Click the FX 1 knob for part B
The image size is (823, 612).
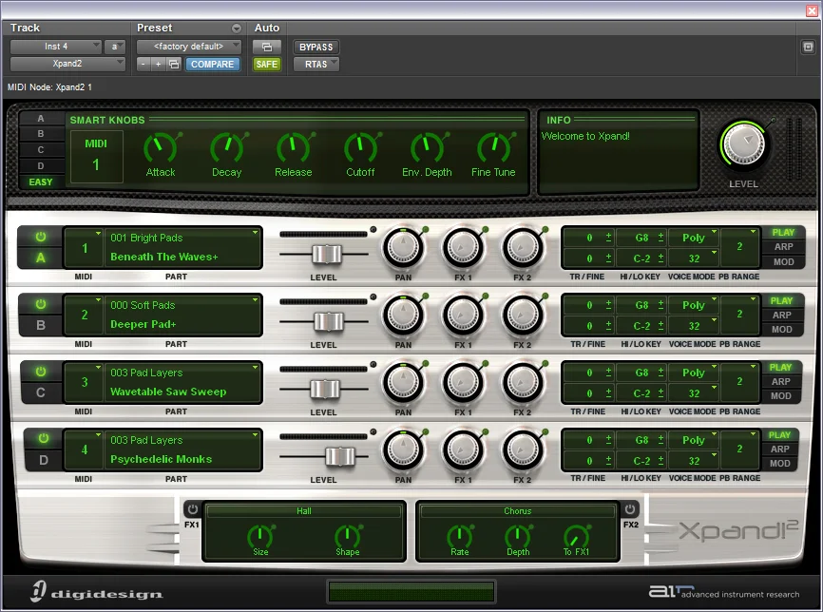(x=463, y=316)
